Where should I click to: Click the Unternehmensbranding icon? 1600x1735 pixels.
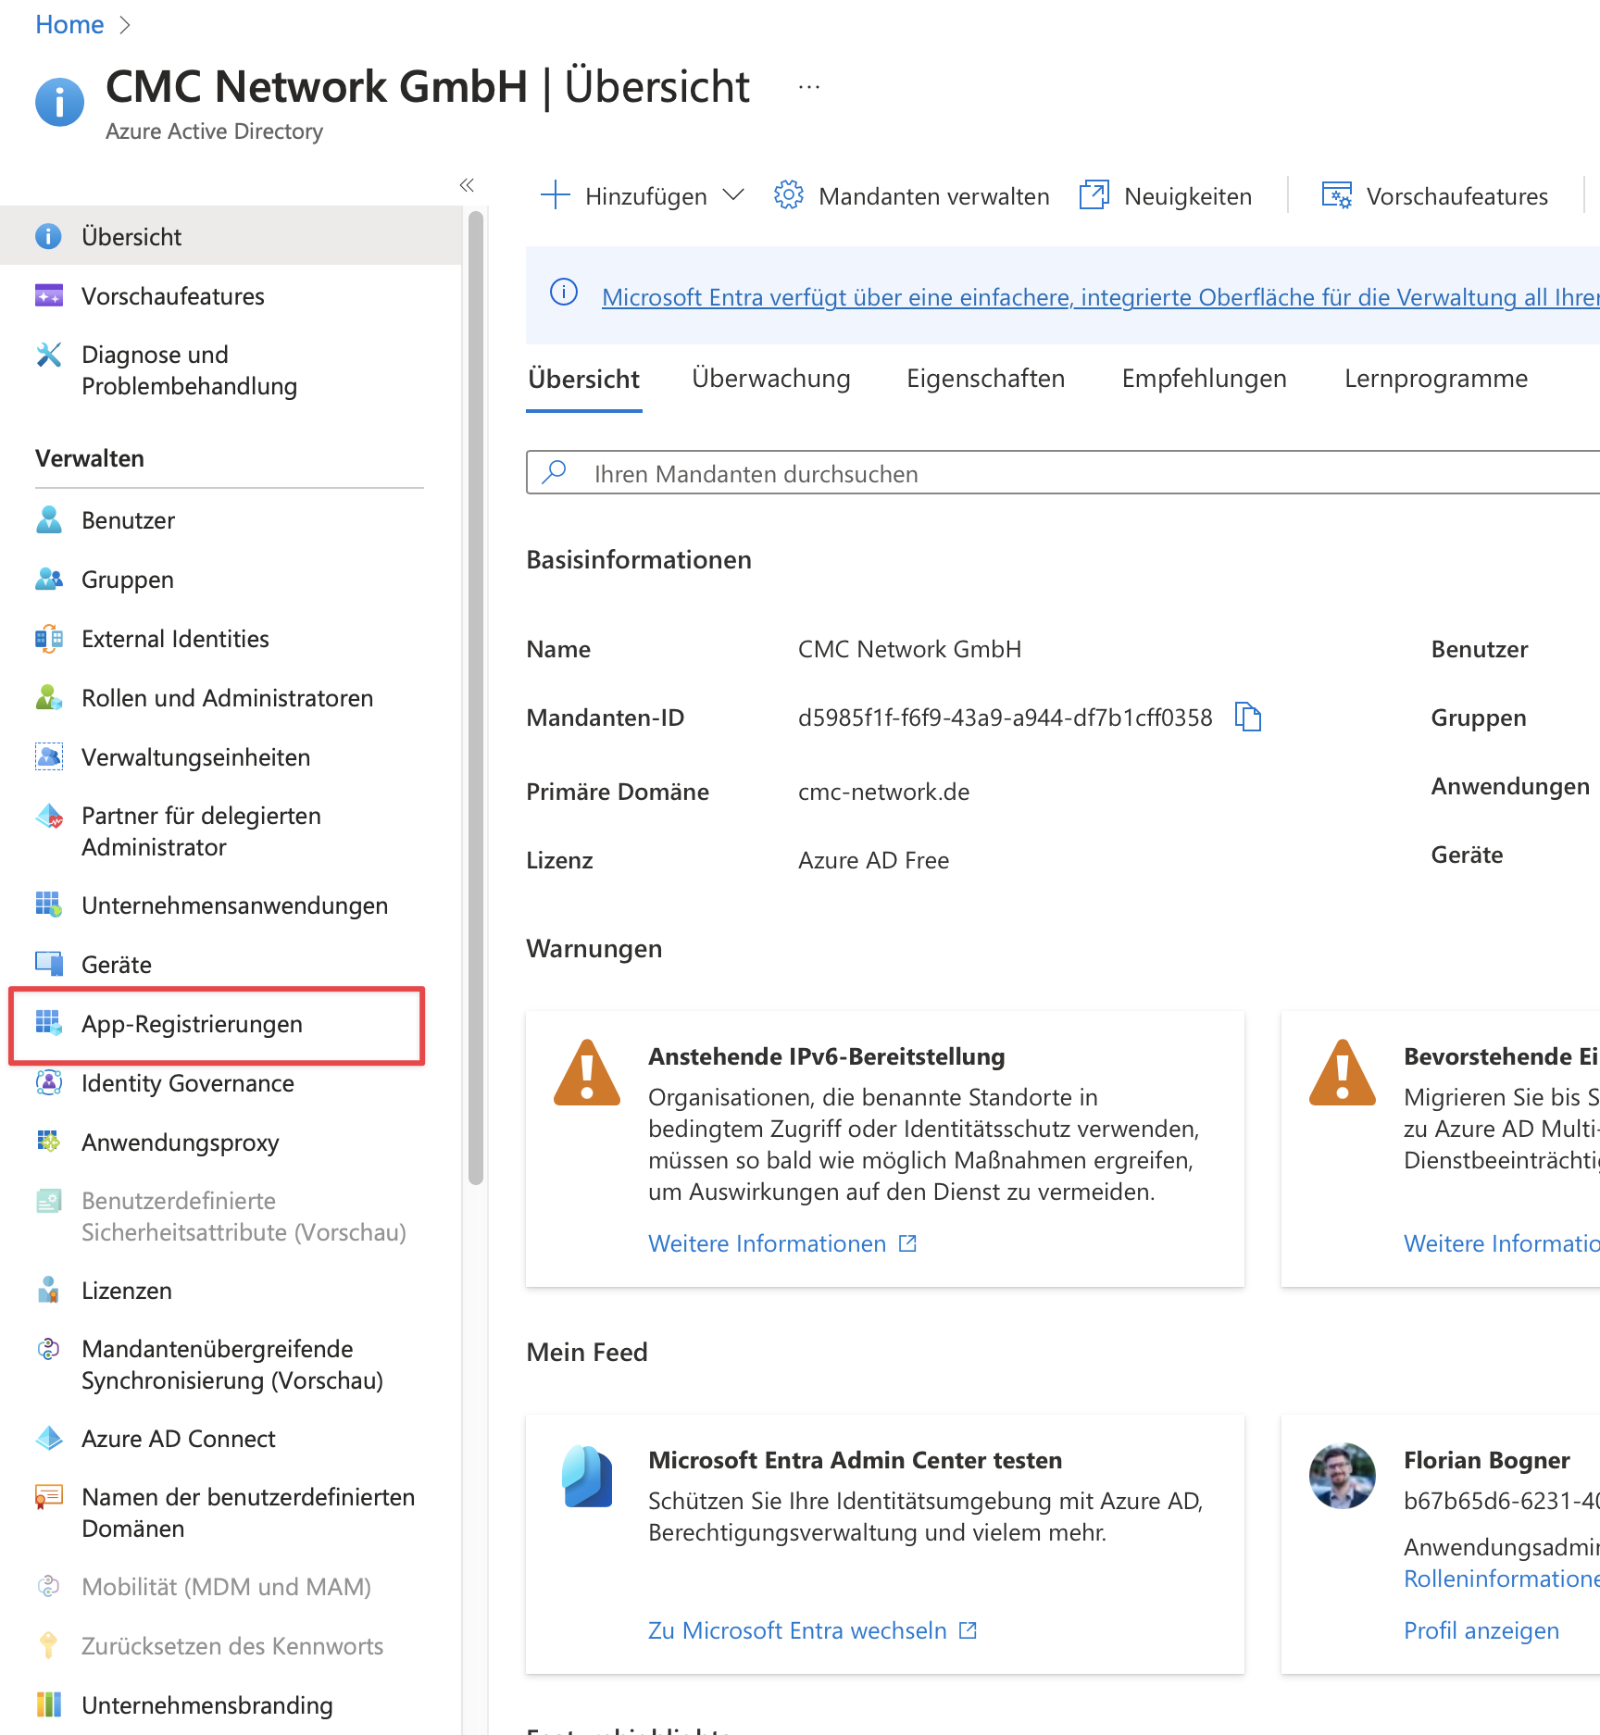48,1705
